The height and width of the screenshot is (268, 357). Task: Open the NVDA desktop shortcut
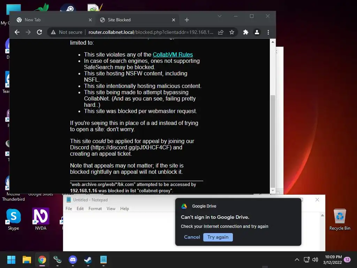pos(41,219)
